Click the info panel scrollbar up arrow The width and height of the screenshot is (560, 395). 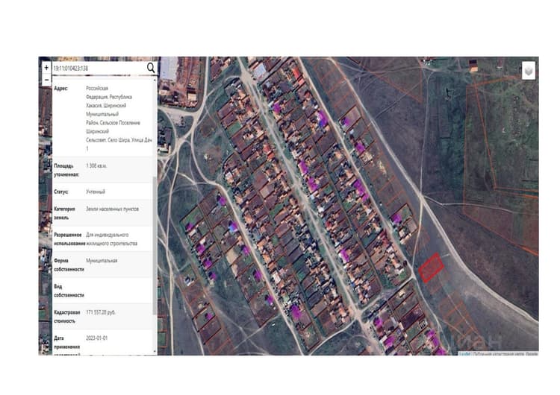click(155, 80)
